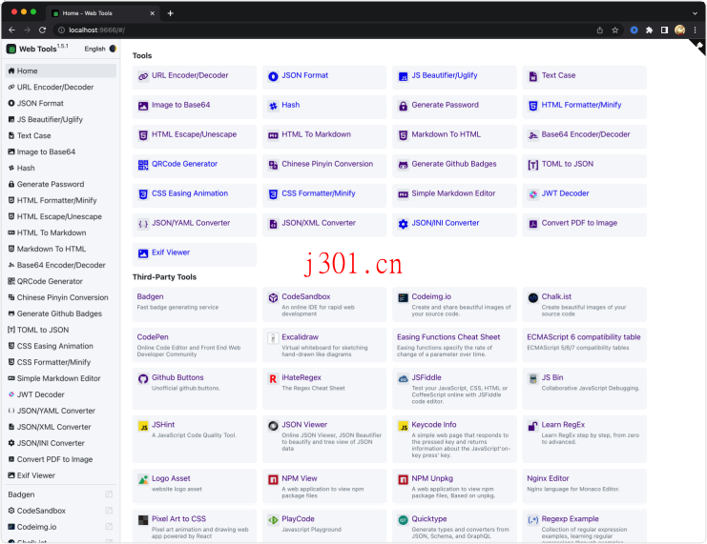The image size is (707, 544).
Task: Open the Base64 Encoder/Decoder tool card
Action: pos(584,136)
